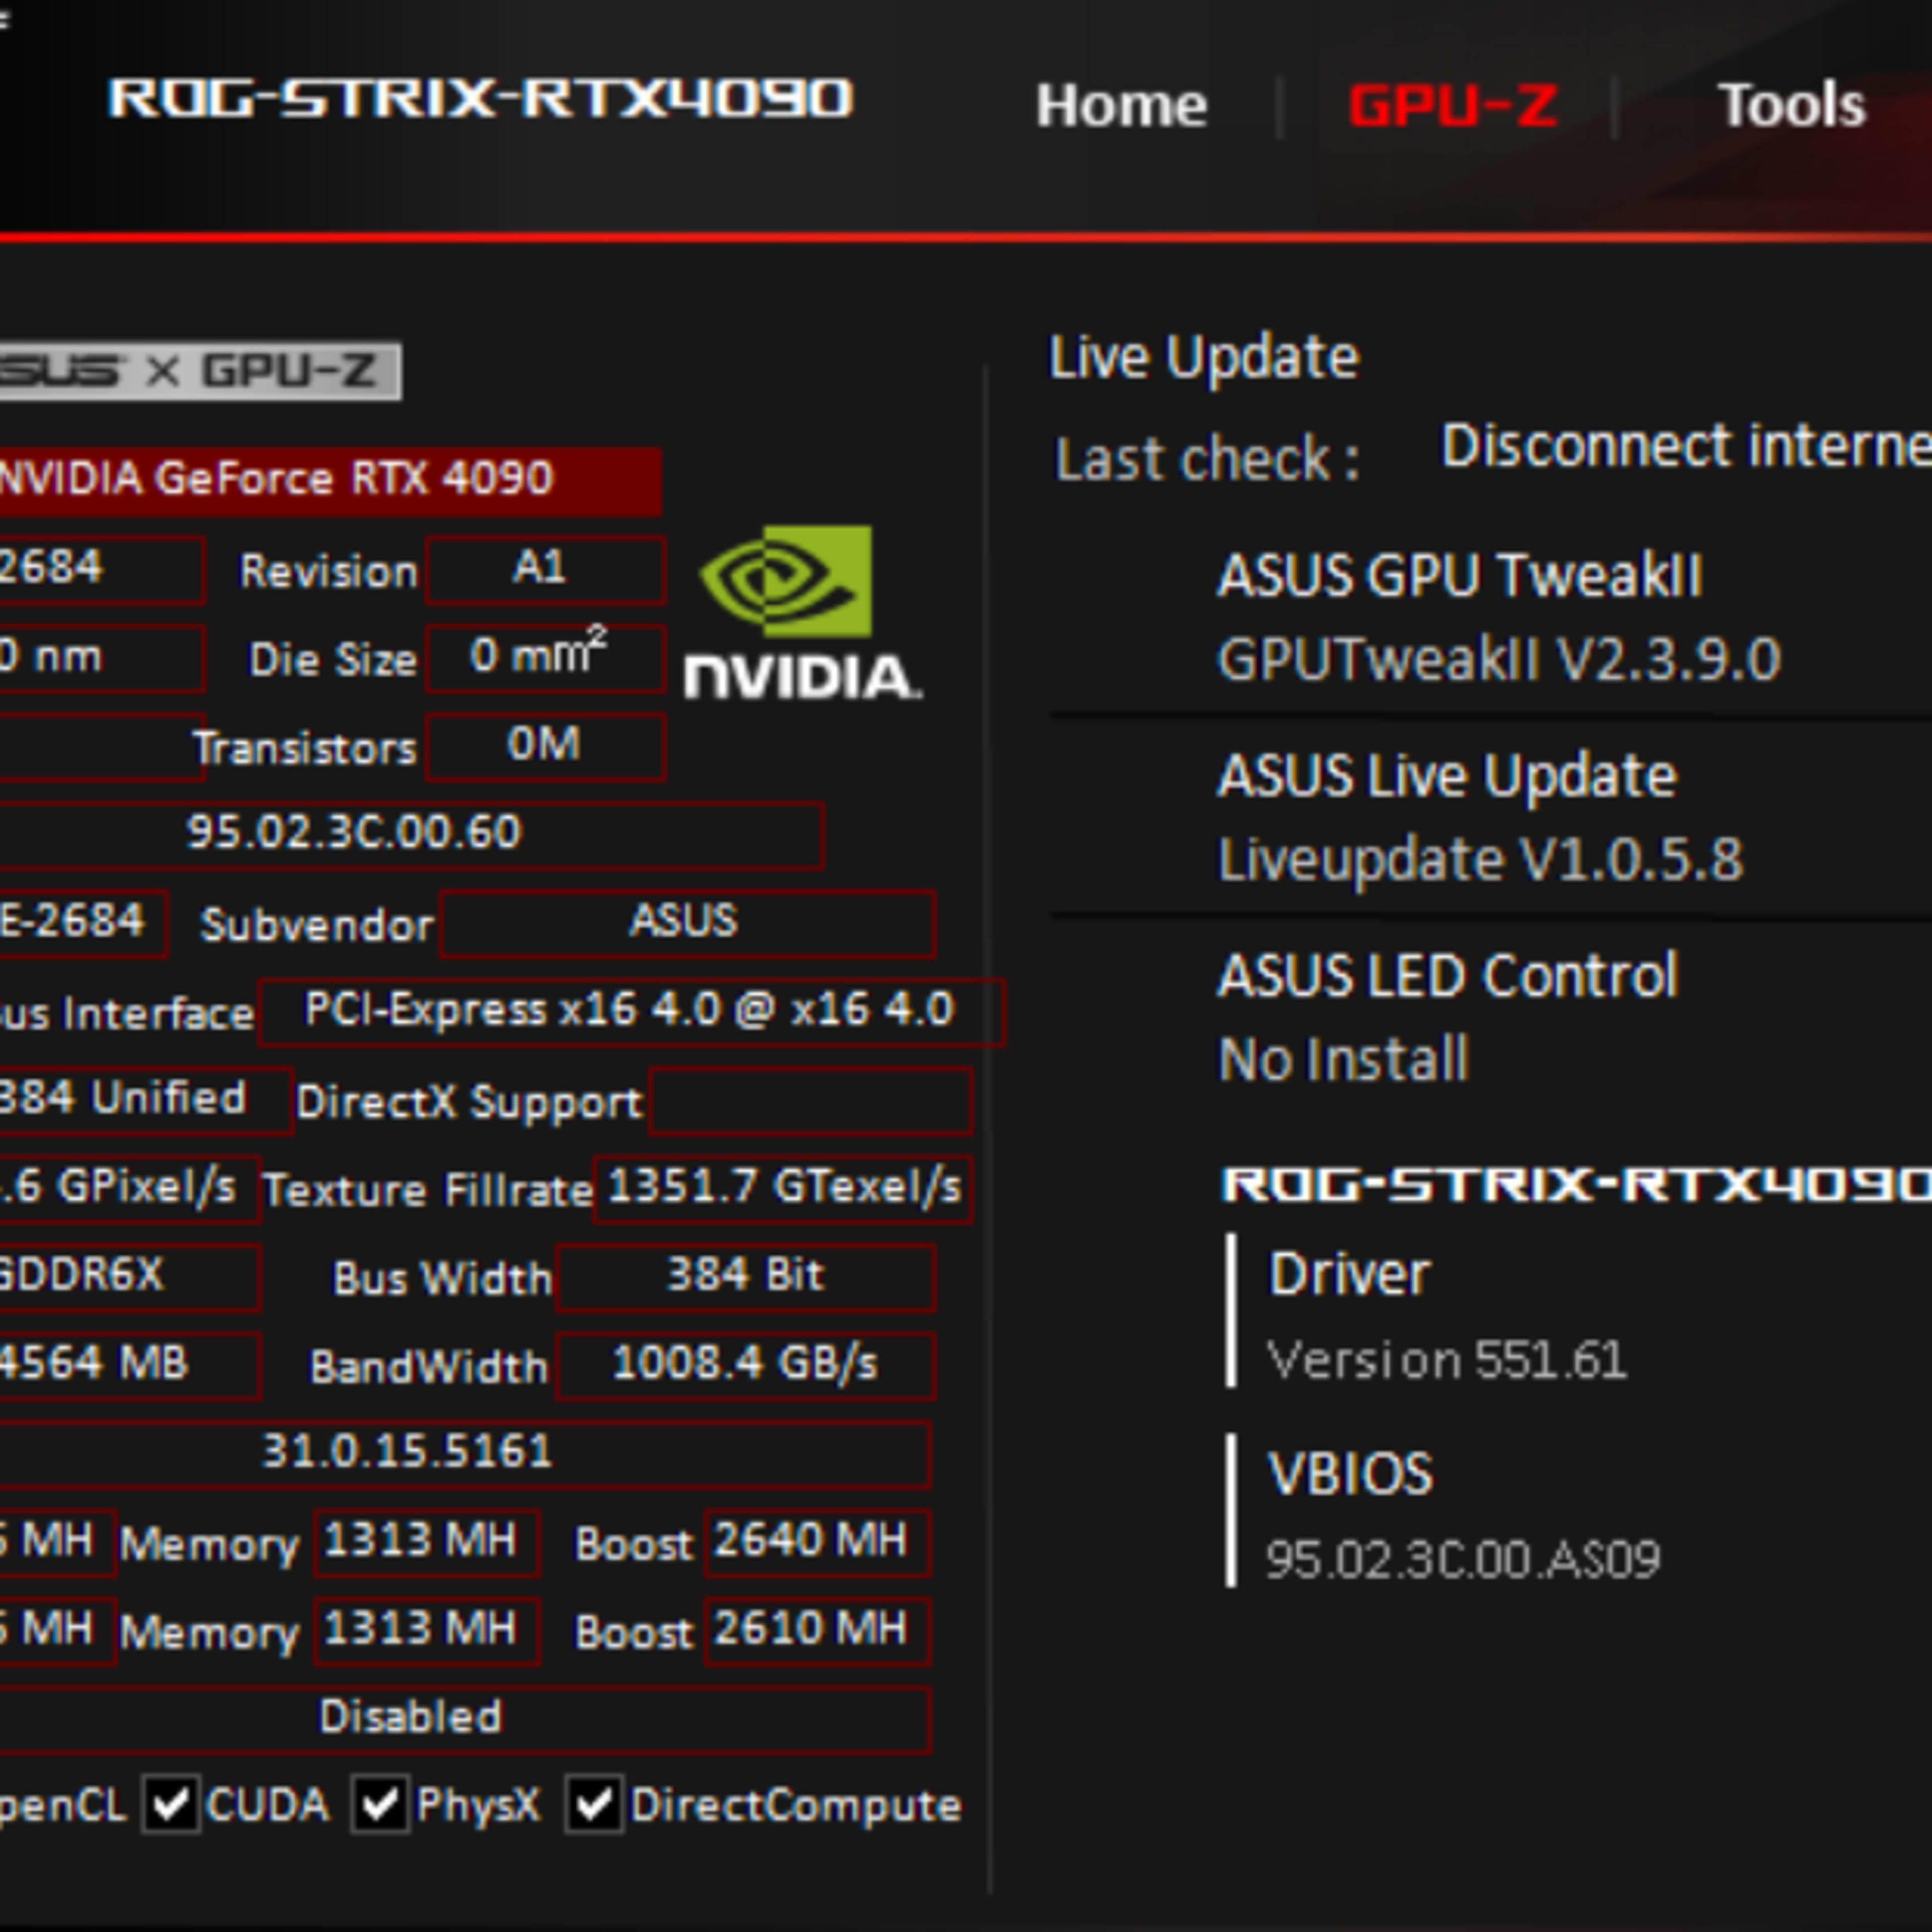Click the ROG-STRIX-RTX4090 label above Driver

[x=1577, y=1185]
